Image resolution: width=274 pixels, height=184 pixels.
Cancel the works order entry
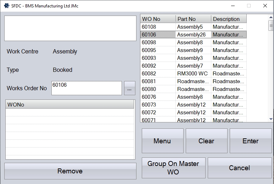240,168
